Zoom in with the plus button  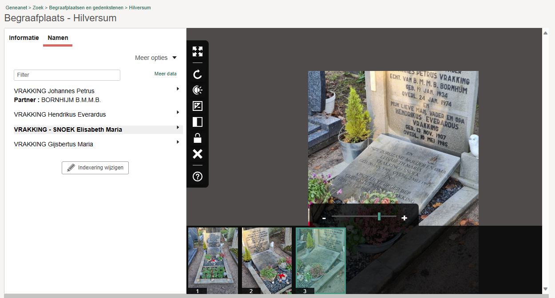click(404, 218)
